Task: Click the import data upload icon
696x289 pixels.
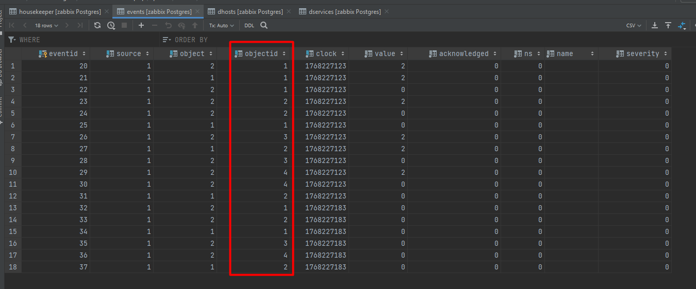Action: [668, 25]
